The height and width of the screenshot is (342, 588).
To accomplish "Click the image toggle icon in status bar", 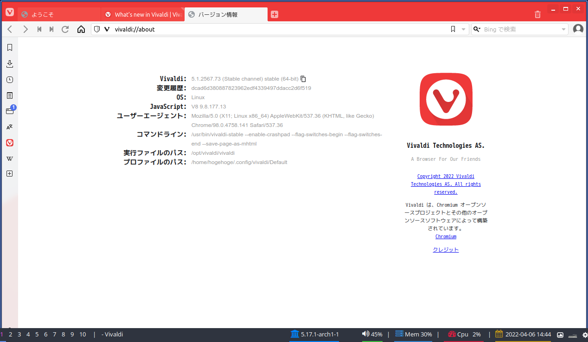I will (x=560, y=335).
